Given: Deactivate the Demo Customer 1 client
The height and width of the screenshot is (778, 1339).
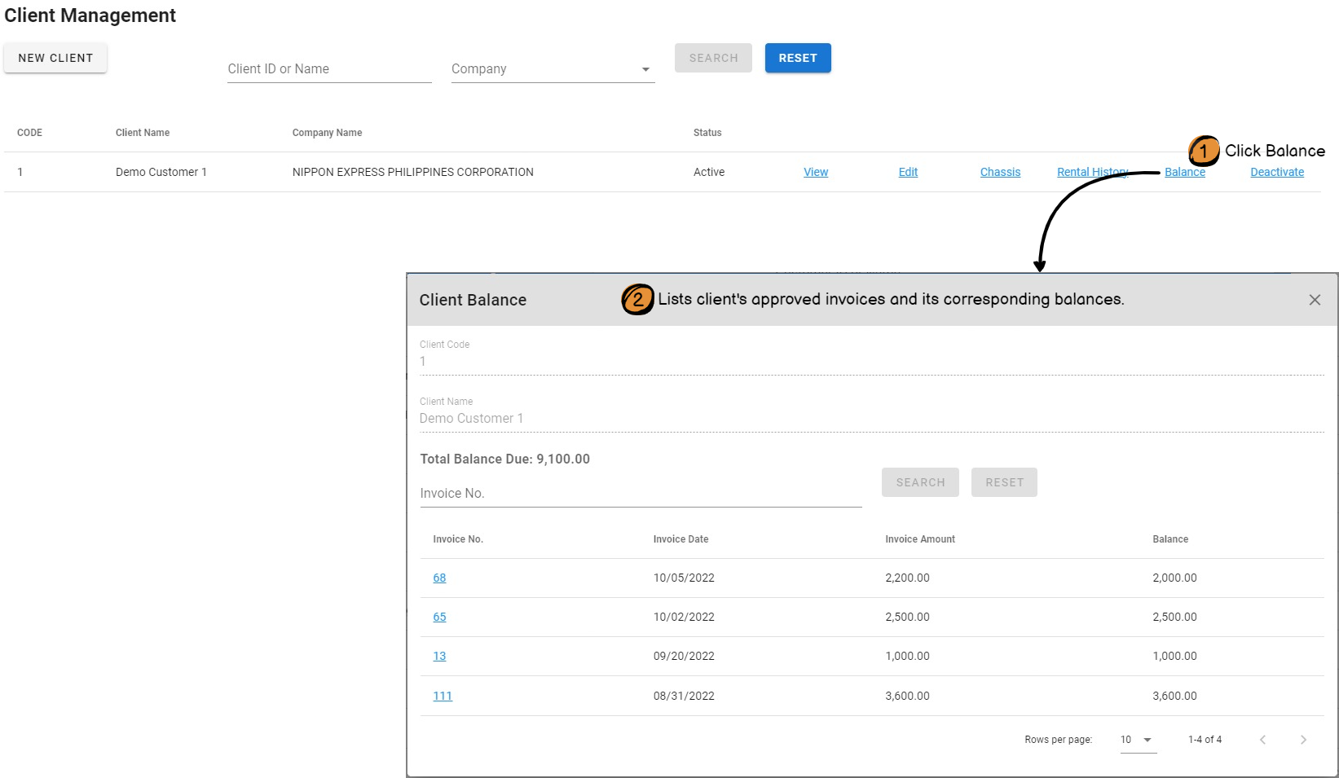Looking at the screenshot, I should tap(1277, 172).
